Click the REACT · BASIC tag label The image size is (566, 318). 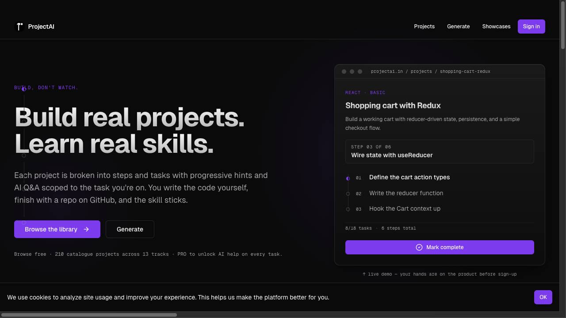point(365,93)
